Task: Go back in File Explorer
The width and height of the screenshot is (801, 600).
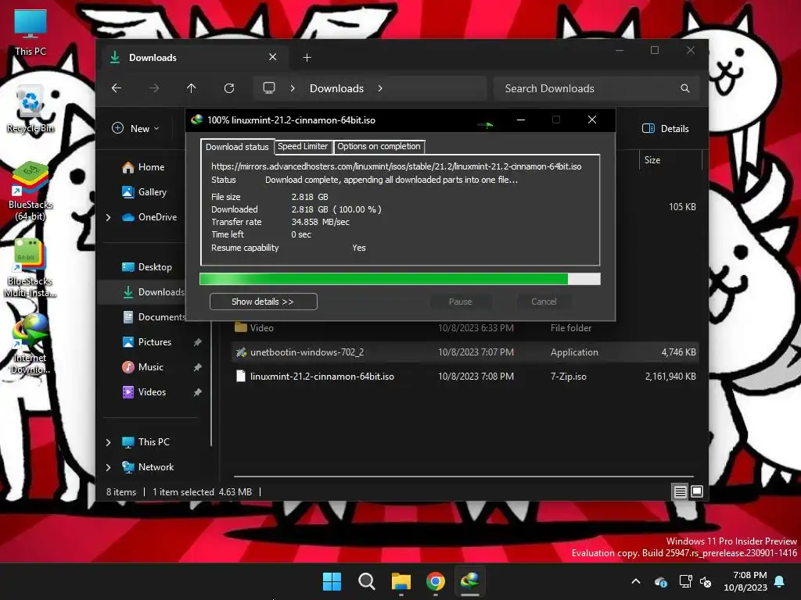Action: (x=117, y=88)
